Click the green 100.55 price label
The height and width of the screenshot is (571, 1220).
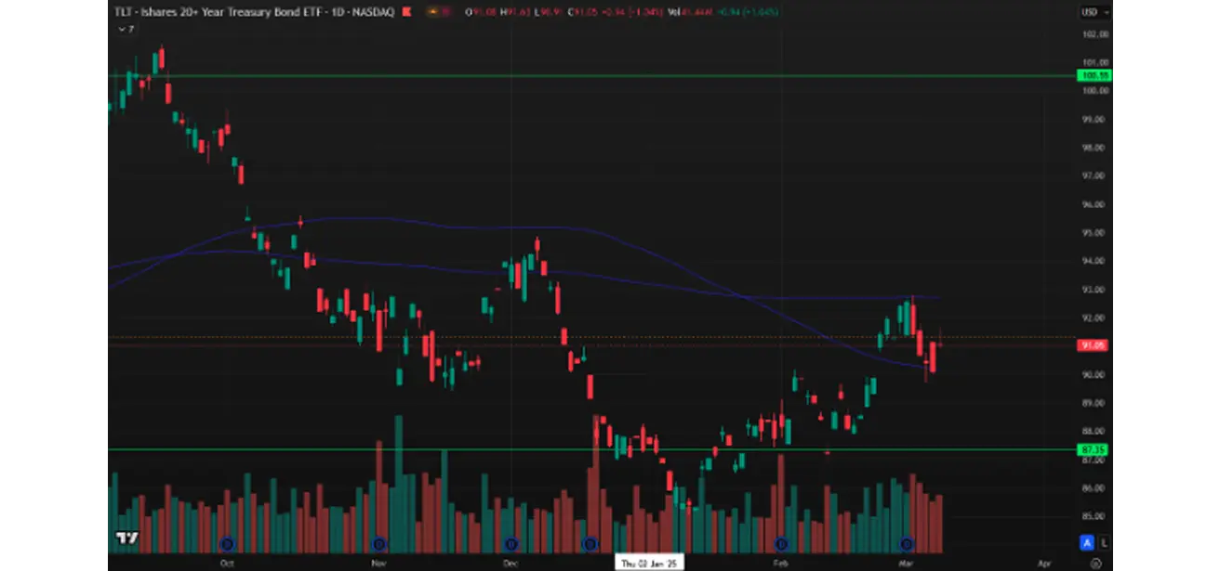(x=1094, y=75)
